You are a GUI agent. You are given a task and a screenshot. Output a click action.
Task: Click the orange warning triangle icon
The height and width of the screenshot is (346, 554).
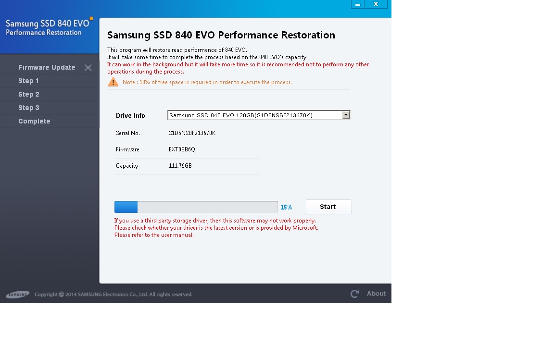113,82
